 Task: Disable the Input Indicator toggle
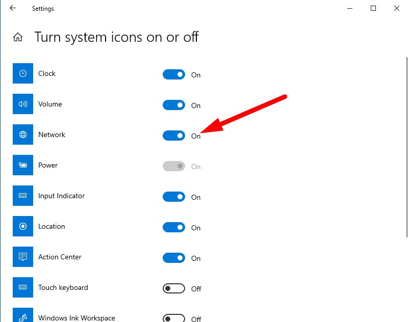click(x=173, y=197)
